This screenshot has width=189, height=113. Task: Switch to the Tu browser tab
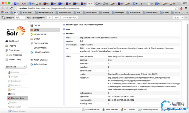tap(16, 4)
